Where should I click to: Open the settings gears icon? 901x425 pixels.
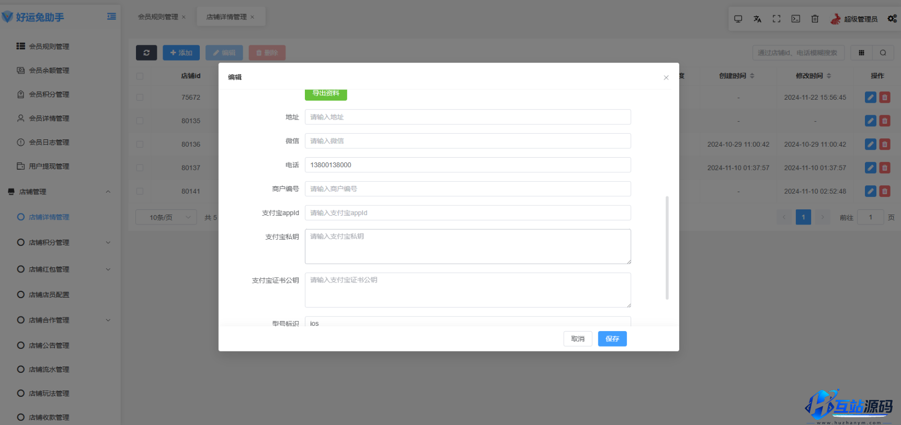tap(892, 19)
